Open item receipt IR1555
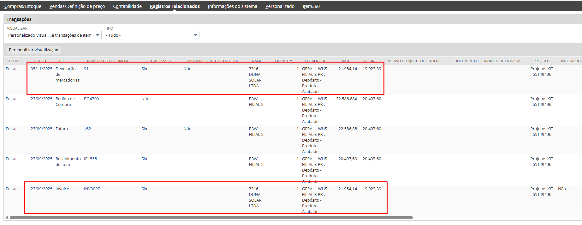Viewport: 582px width, 225px height. (90, 159)
